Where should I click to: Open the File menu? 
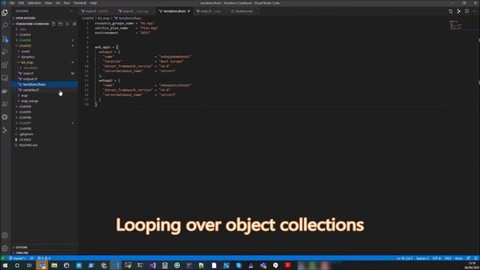click(x=12, y=3)
